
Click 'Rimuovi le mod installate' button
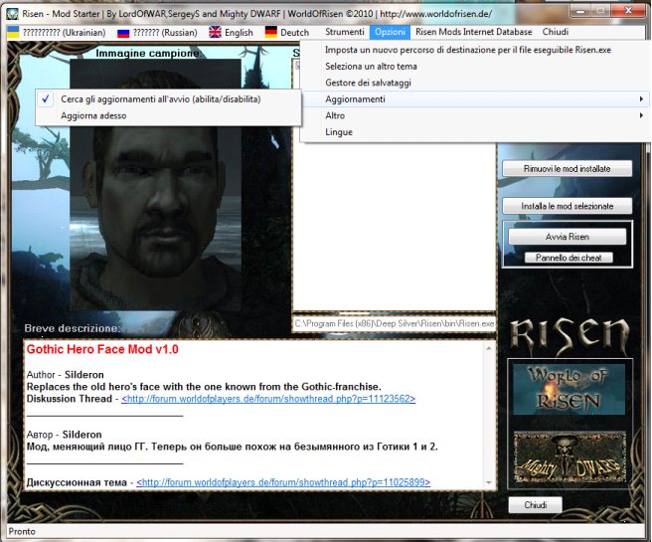click(568, 169)
